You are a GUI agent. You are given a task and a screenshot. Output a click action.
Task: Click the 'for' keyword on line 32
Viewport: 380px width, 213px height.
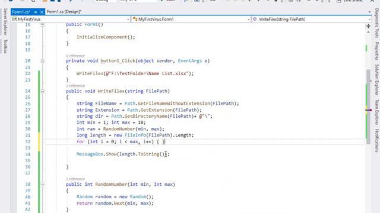[x=81, y=142]
